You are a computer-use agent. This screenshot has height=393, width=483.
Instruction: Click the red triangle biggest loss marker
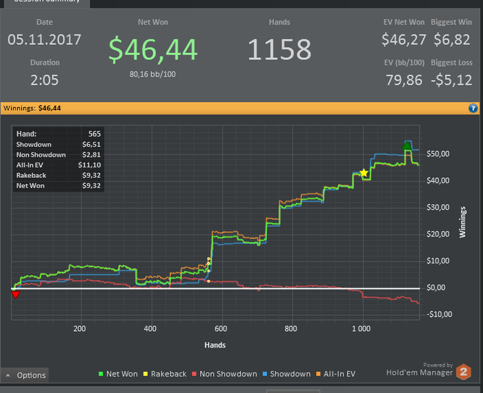tap(15, 295)
